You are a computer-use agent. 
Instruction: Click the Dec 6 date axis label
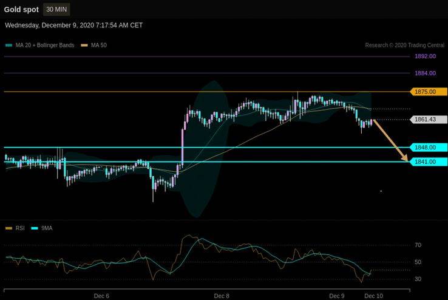coord(101,296)
